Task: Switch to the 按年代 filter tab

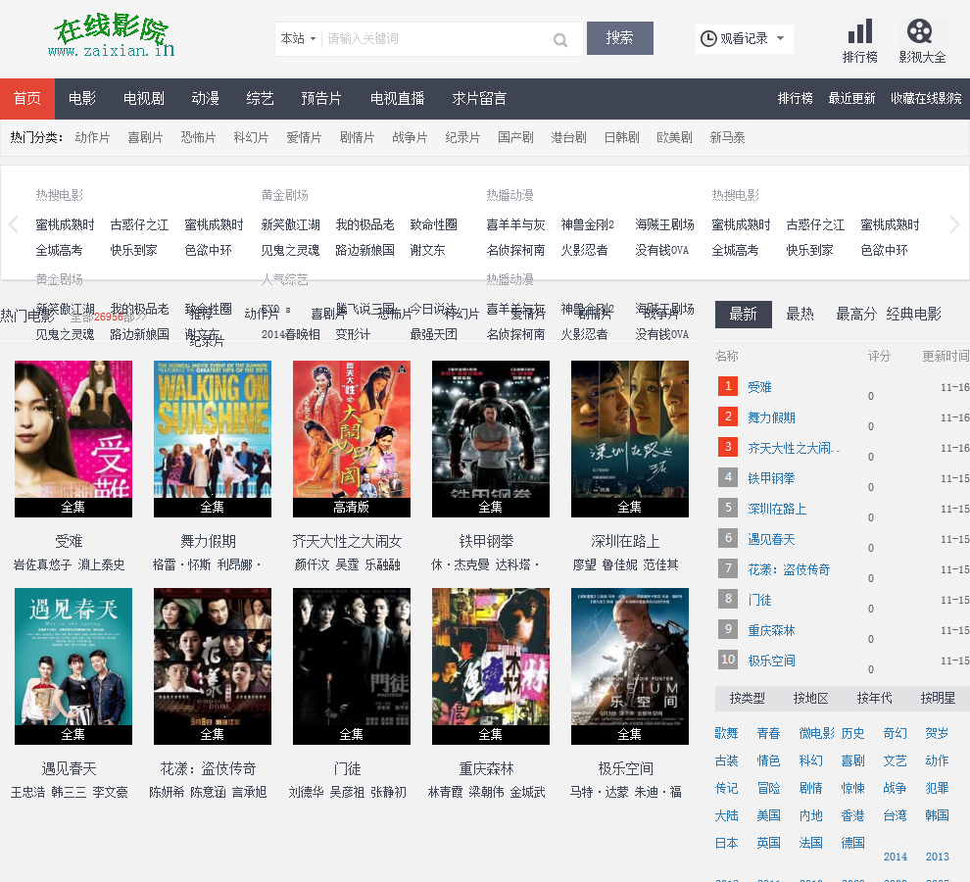Action: pos(874,698)
